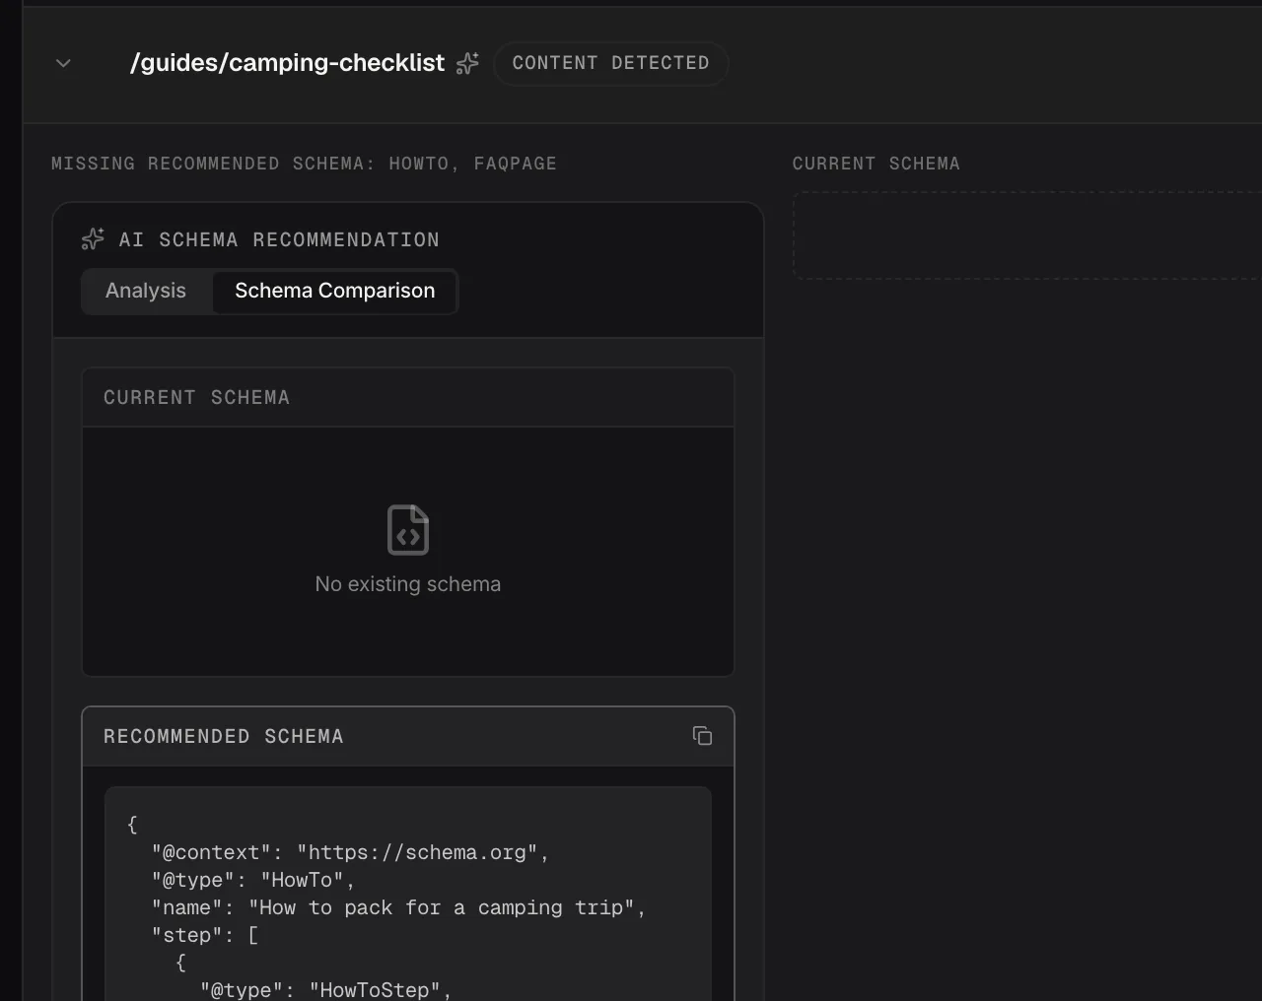Viewport: 1262px width, 1001px height.
Task: Switch to the Analysis tab
Action: tap(146, 291)
